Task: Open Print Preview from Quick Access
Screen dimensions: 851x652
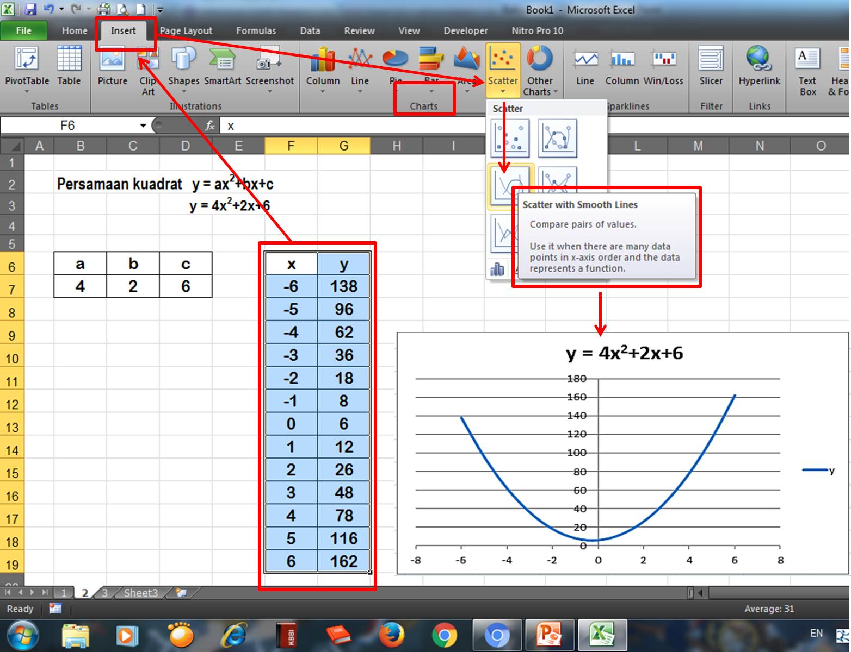Action: click(x=123, y=9)
